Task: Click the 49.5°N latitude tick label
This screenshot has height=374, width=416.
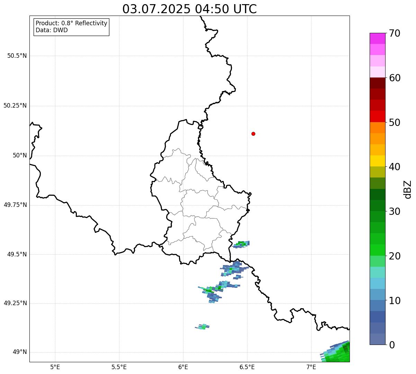Action: tap(17, 254)
